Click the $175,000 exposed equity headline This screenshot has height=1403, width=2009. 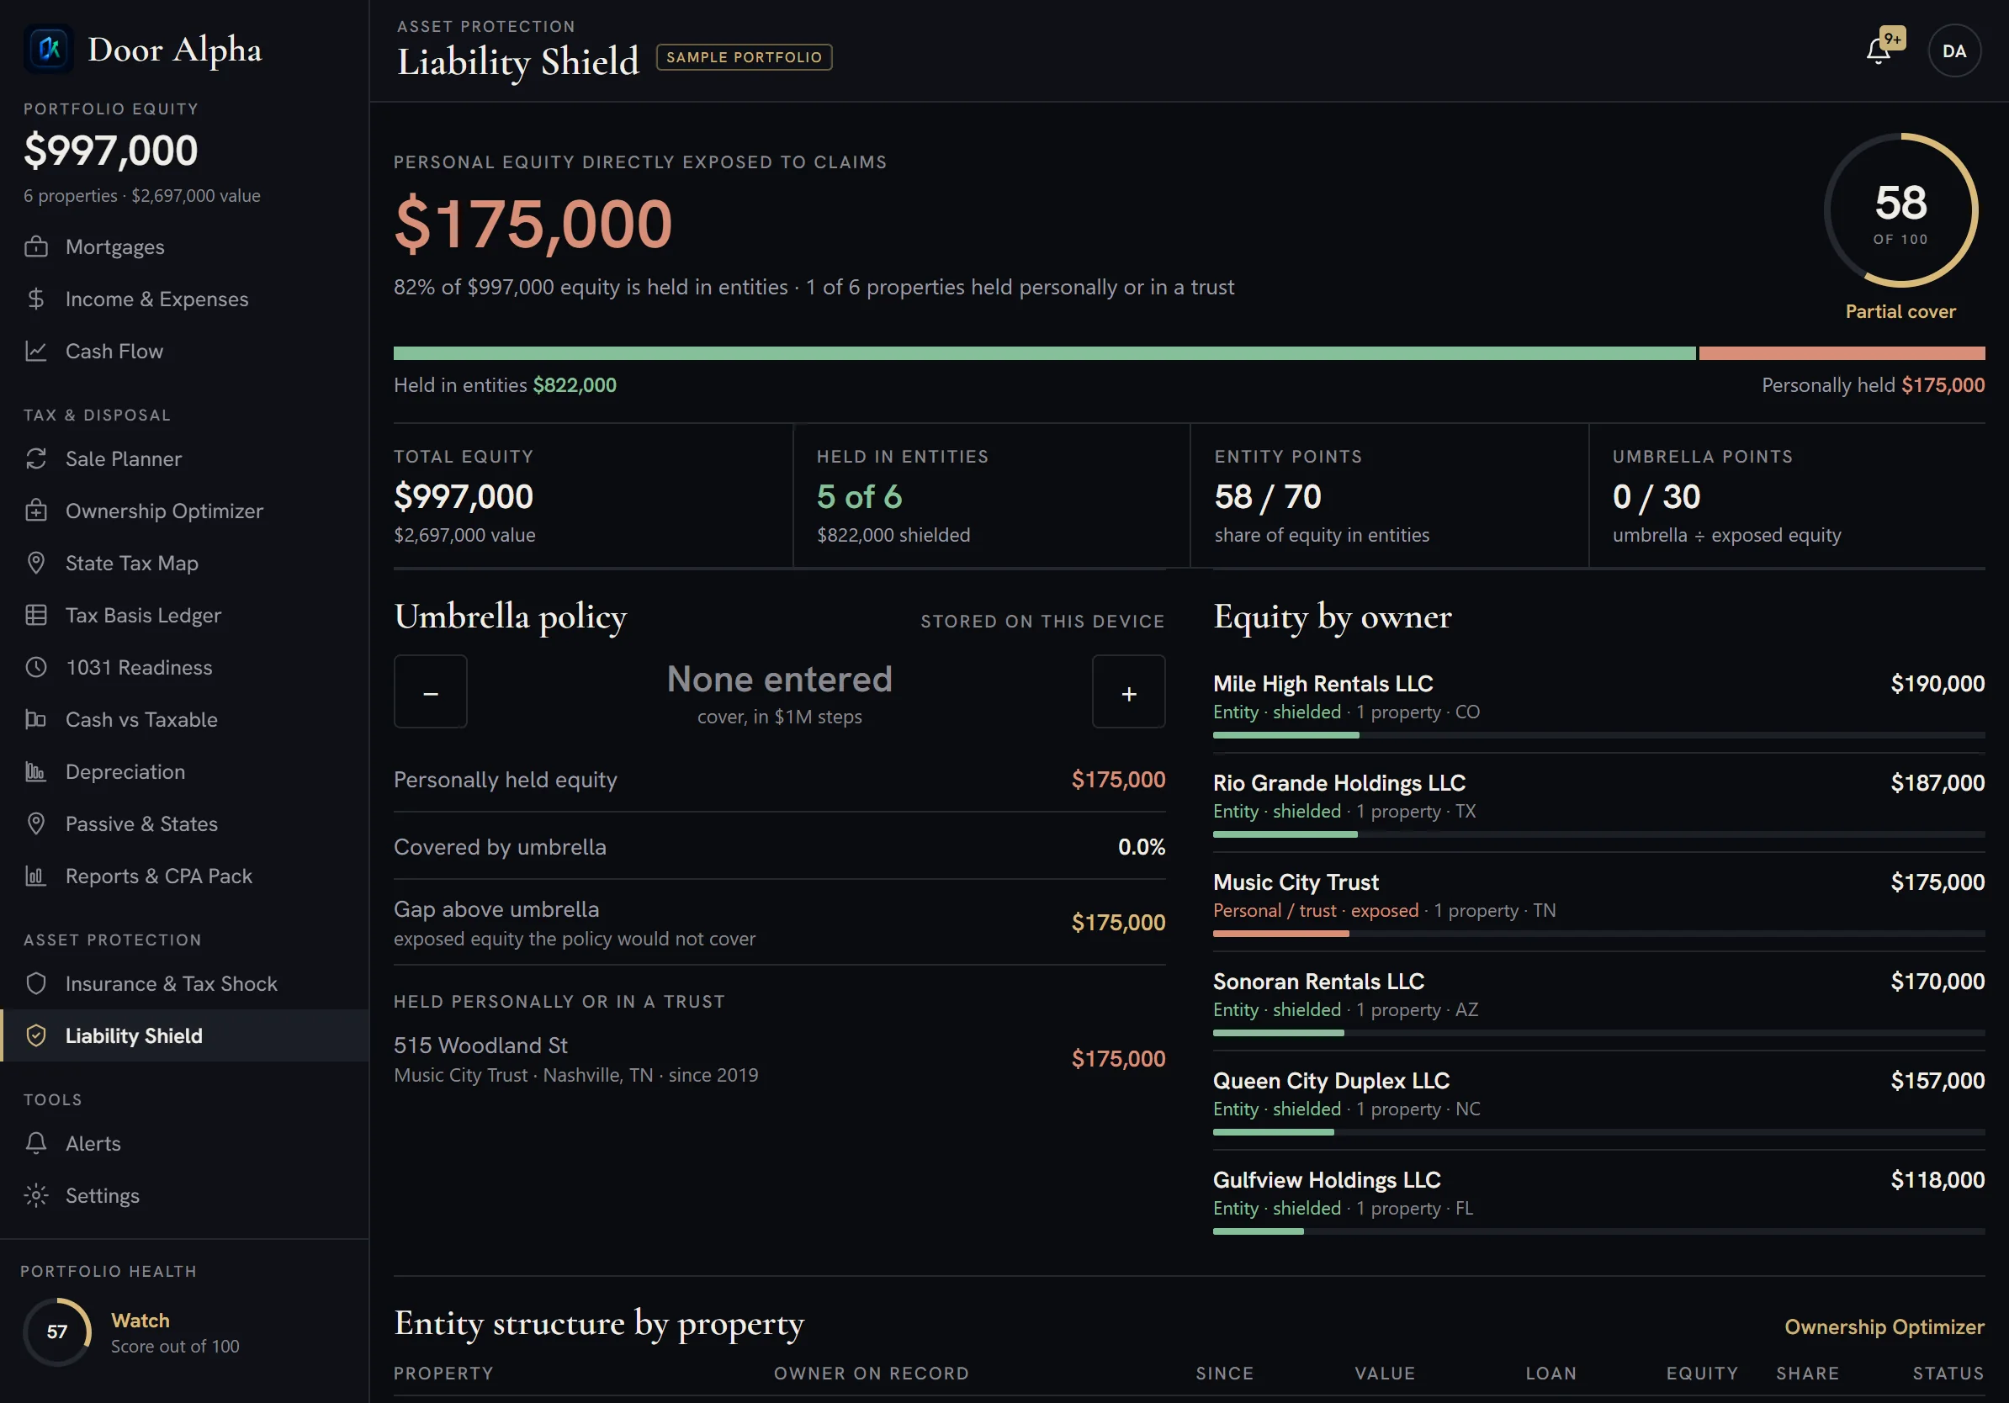click(533, 224)
